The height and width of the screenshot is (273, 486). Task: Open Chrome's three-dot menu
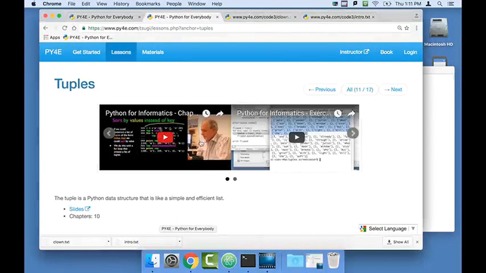[416, 28]
